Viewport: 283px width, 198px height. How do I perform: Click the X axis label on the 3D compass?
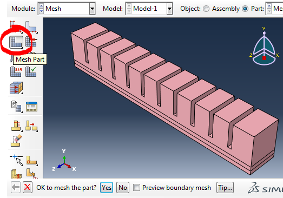278,55
